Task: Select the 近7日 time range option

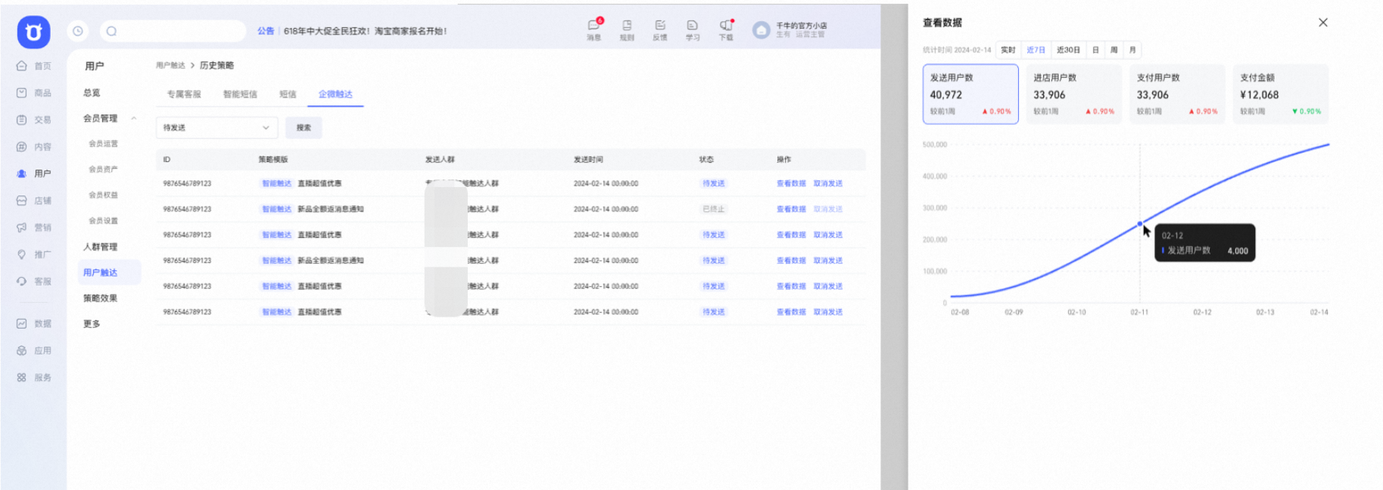Action: (1036, 50)
